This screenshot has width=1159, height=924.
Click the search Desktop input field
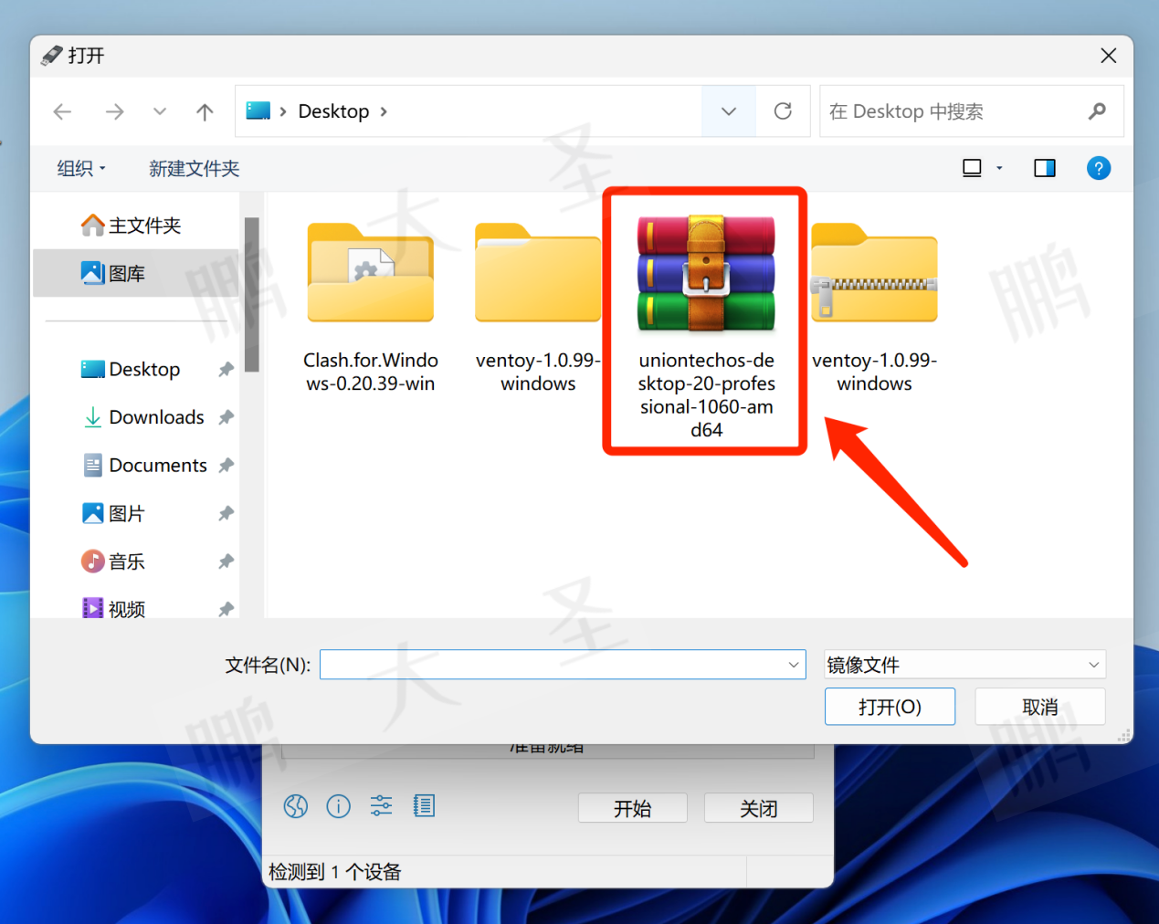(950, 111)
